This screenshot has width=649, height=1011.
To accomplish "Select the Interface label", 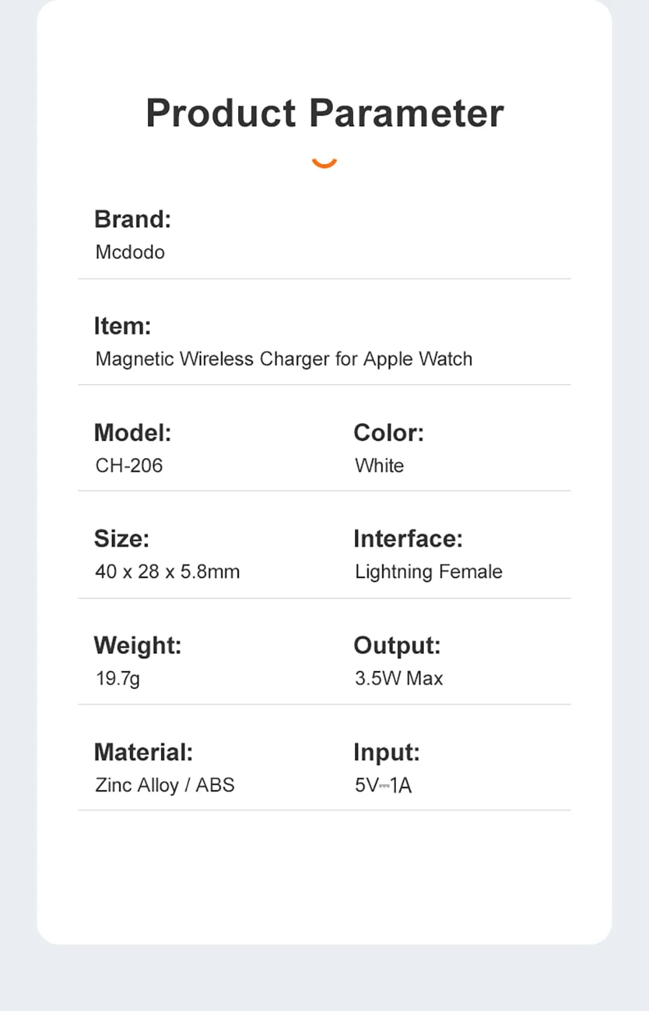I will (x=408, y=539).
